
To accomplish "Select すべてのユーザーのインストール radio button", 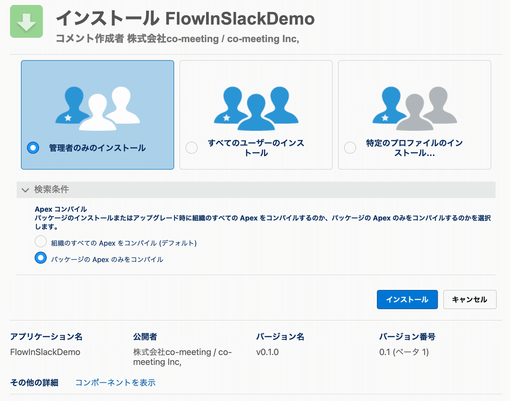I will pyautogui.click(x=192, y=148).
